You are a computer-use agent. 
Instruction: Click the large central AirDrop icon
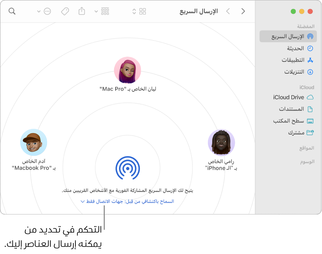(x=128, y=169)
